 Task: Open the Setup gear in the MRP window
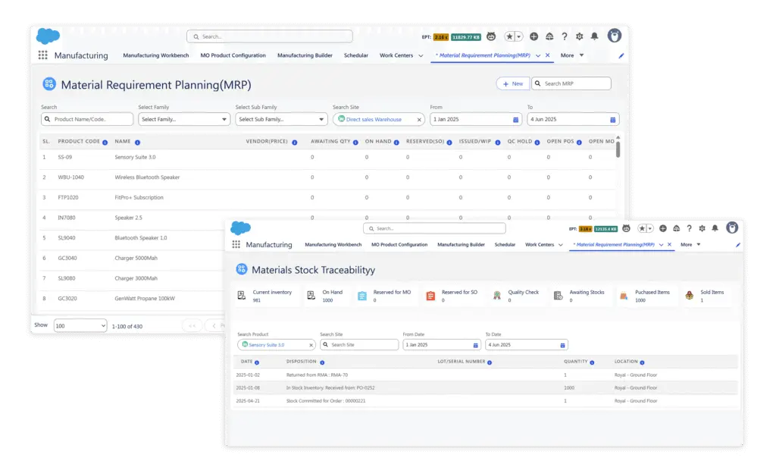[x=580, y=36]
